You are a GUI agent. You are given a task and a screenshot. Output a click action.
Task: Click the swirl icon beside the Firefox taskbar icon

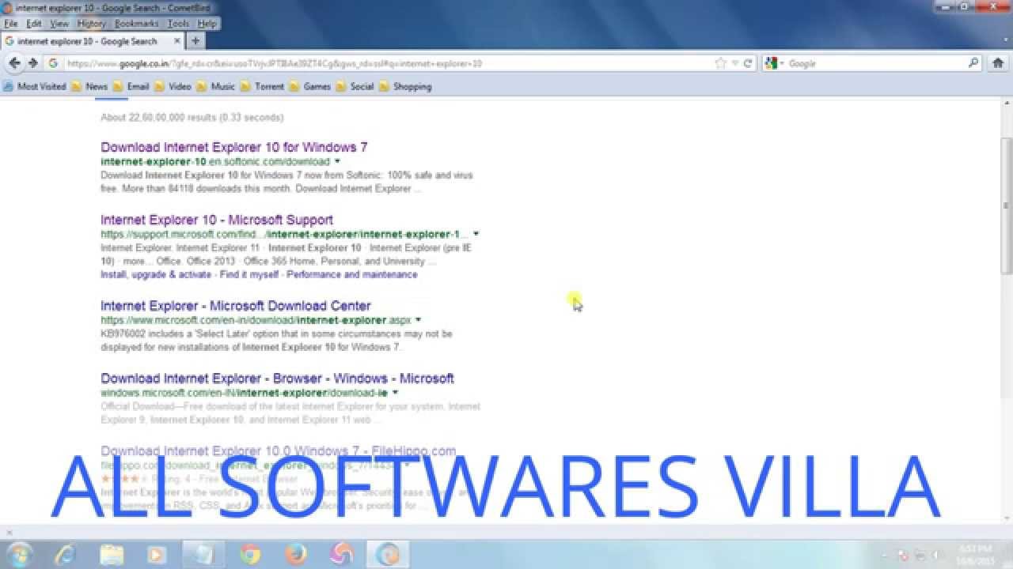342,554
